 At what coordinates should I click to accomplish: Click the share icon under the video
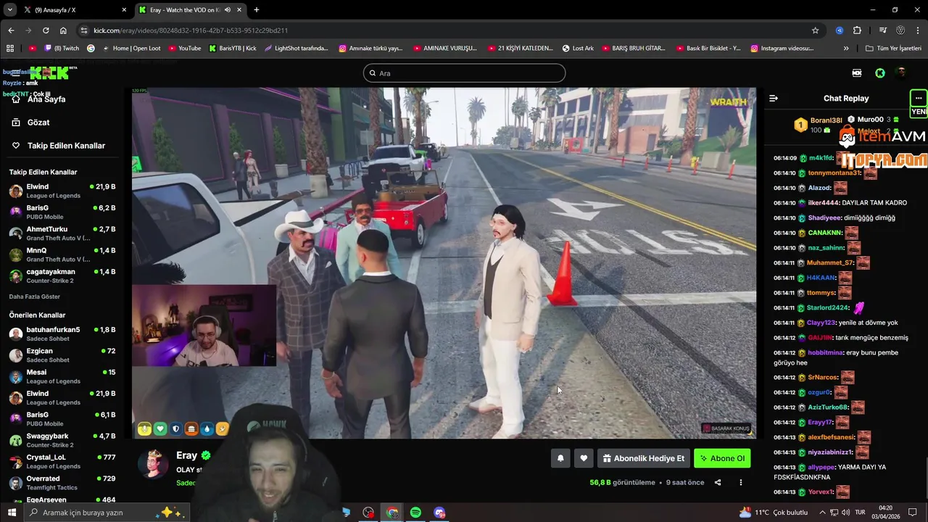[718, 482]
